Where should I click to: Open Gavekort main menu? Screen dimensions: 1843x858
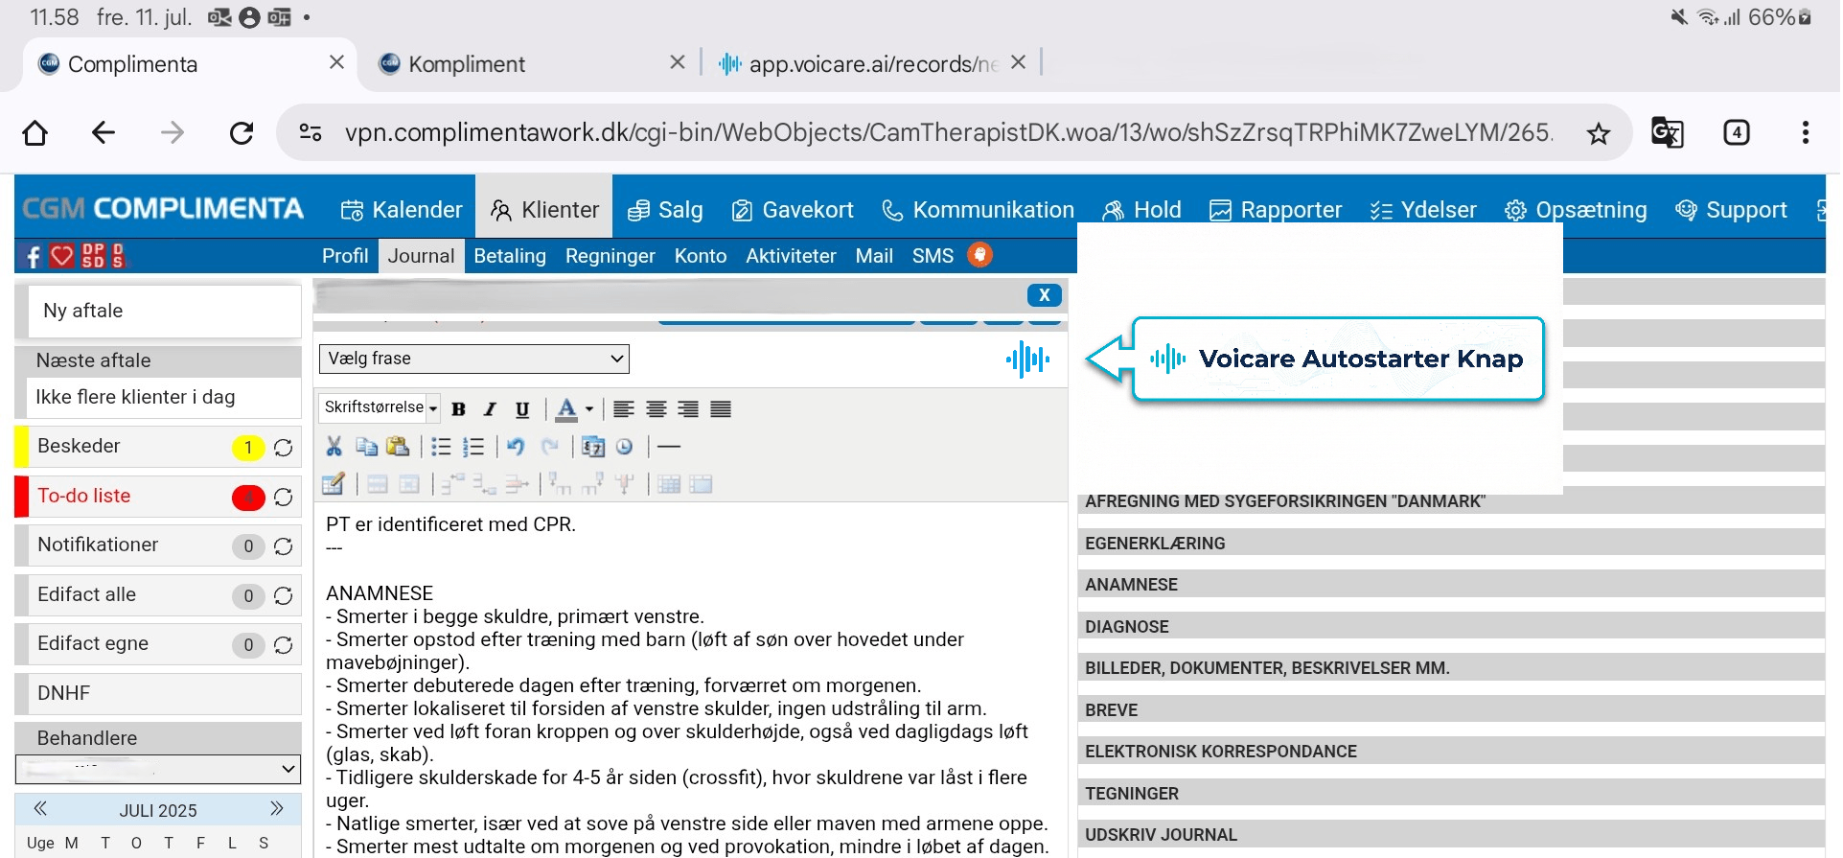coord(792,210)
